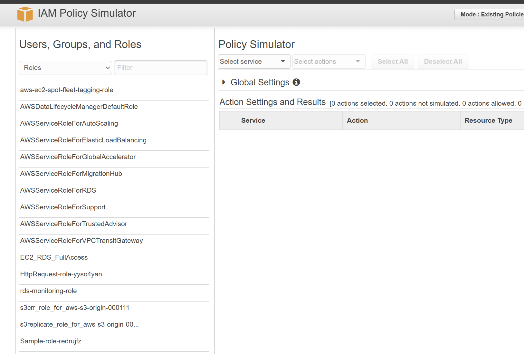Click the Action column header

coord(357,120)
